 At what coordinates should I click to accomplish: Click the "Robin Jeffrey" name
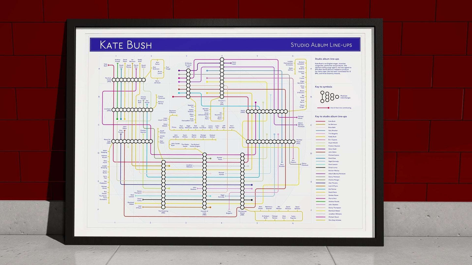[291, 69]
